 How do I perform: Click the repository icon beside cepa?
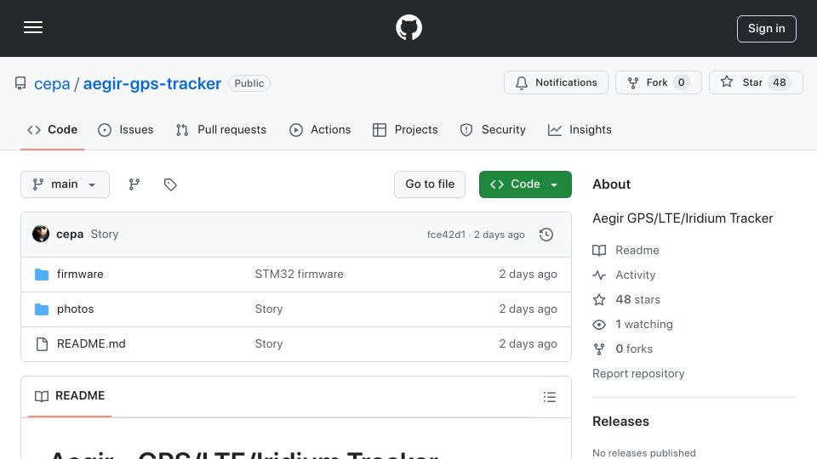tap(20, 83)
